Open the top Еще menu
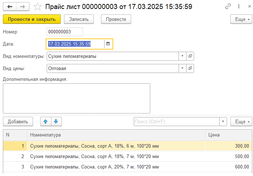The width and height of the screenshot is (253, 176). pyautogui.click(x=241, y=19)
